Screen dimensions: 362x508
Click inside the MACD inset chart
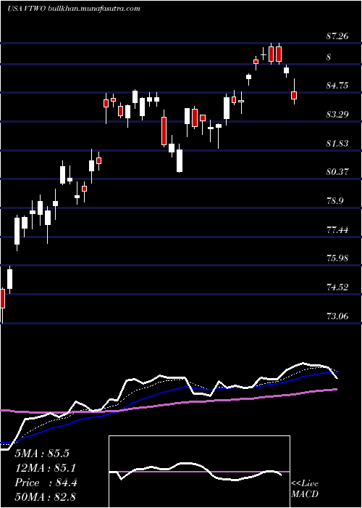(x=199, y=472)
